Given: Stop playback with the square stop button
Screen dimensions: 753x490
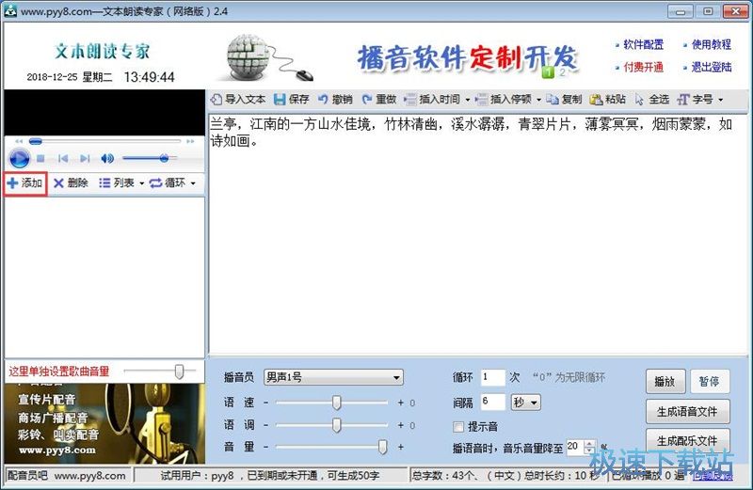Looking at the screenshot, I should pos(40,158).
